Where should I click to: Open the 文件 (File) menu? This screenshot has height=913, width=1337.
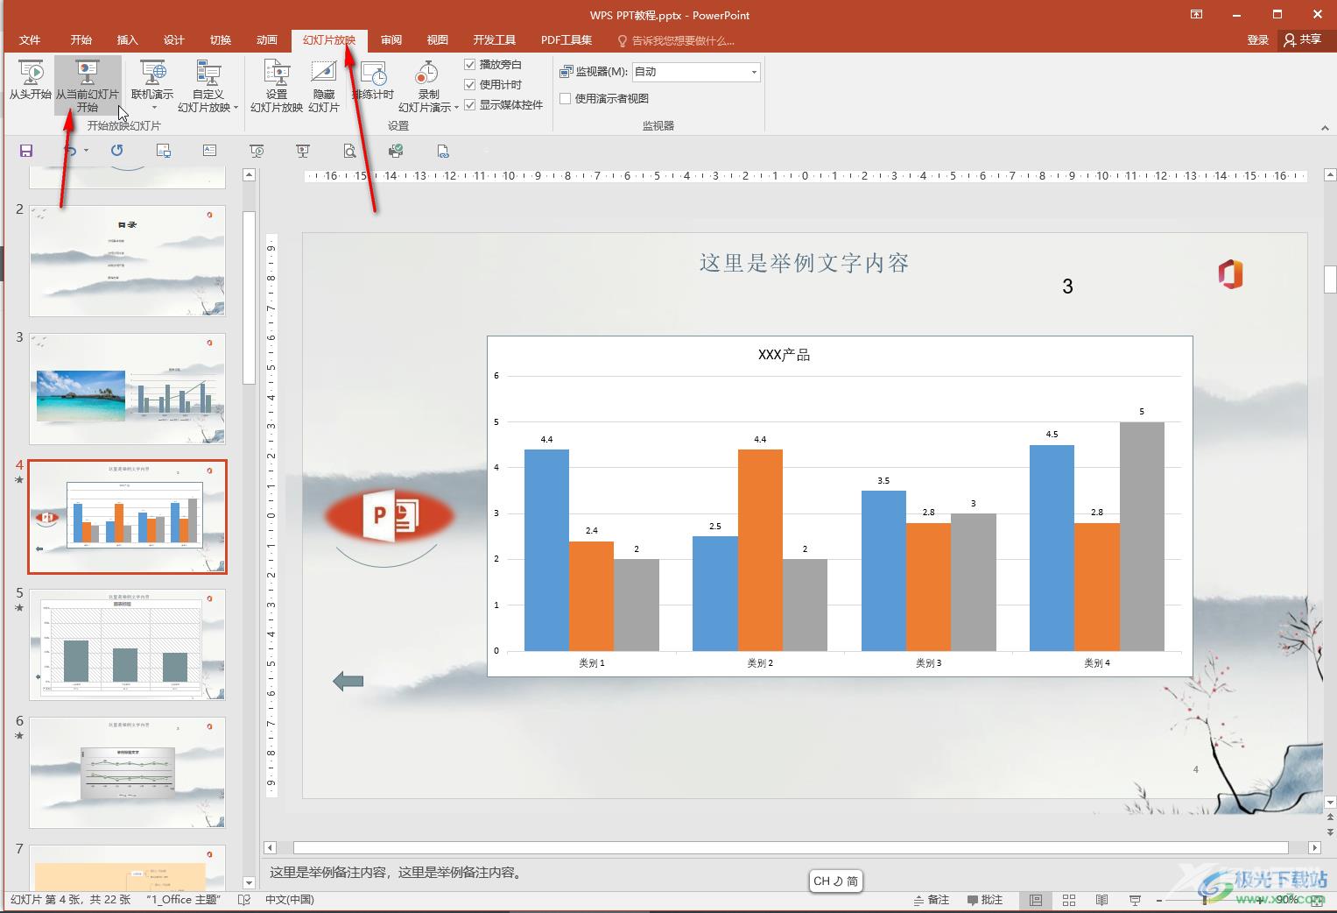pyautogui.click(x=30, y=40)
